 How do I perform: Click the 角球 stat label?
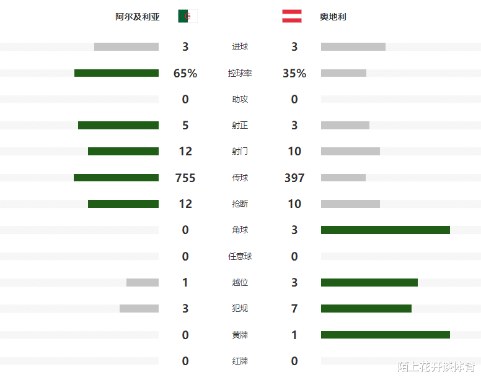(240, 230)
